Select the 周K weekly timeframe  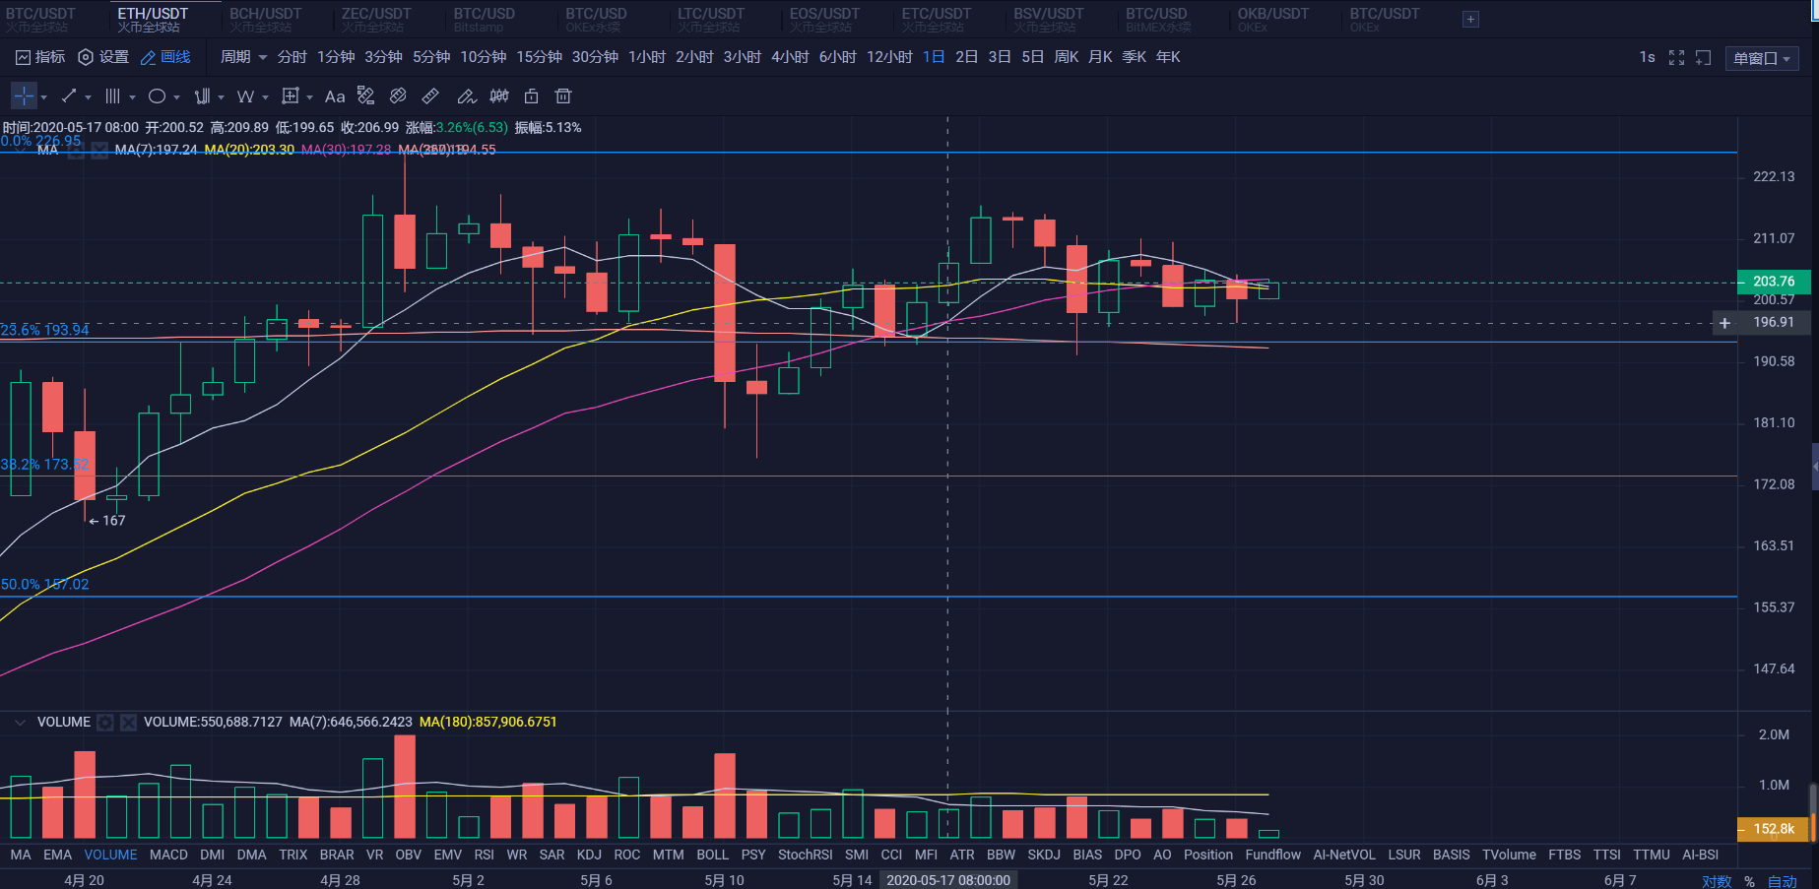(1067, 57)
